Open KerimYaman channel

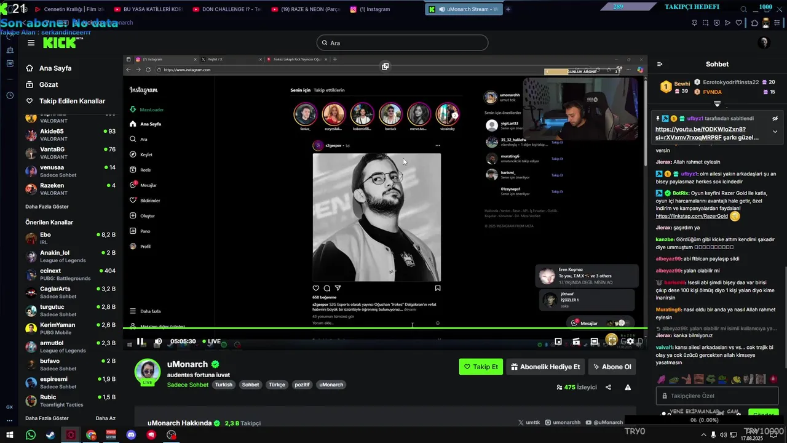click(x=70, y=328)
